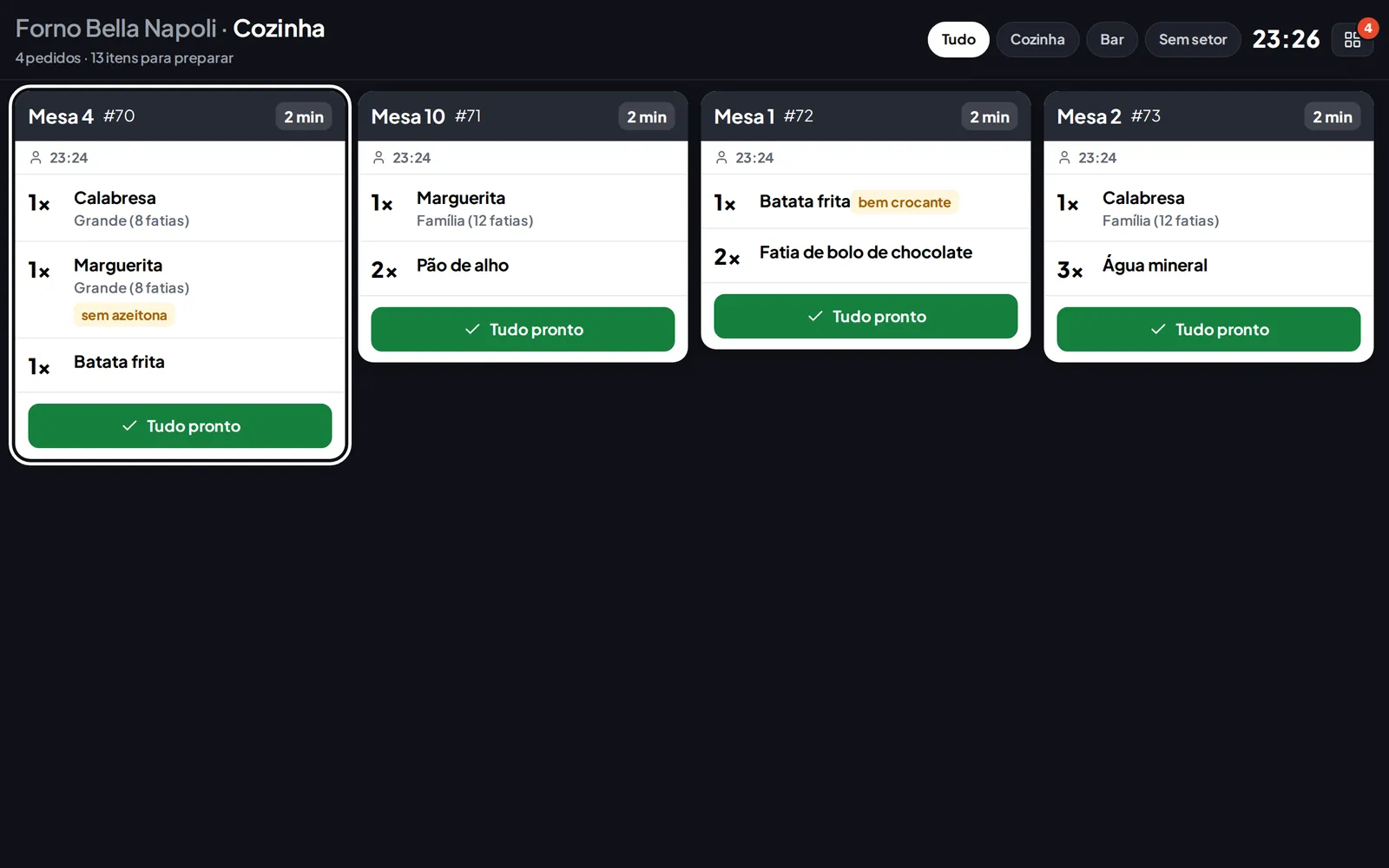This screenshot has width=1389, height=868.
Task: Click the Mesa 1 #72 card header
Action: point(866,116)
